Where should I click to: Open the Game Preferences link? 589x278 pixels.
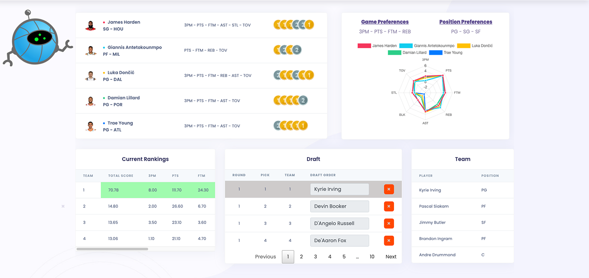click(x=385, y=22)
